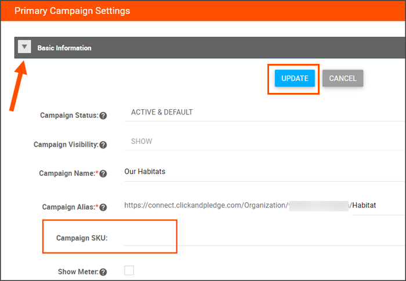The image size is (406, 281).
Task: Open help icon beside Campaign Status
Action: click(103, 116)
